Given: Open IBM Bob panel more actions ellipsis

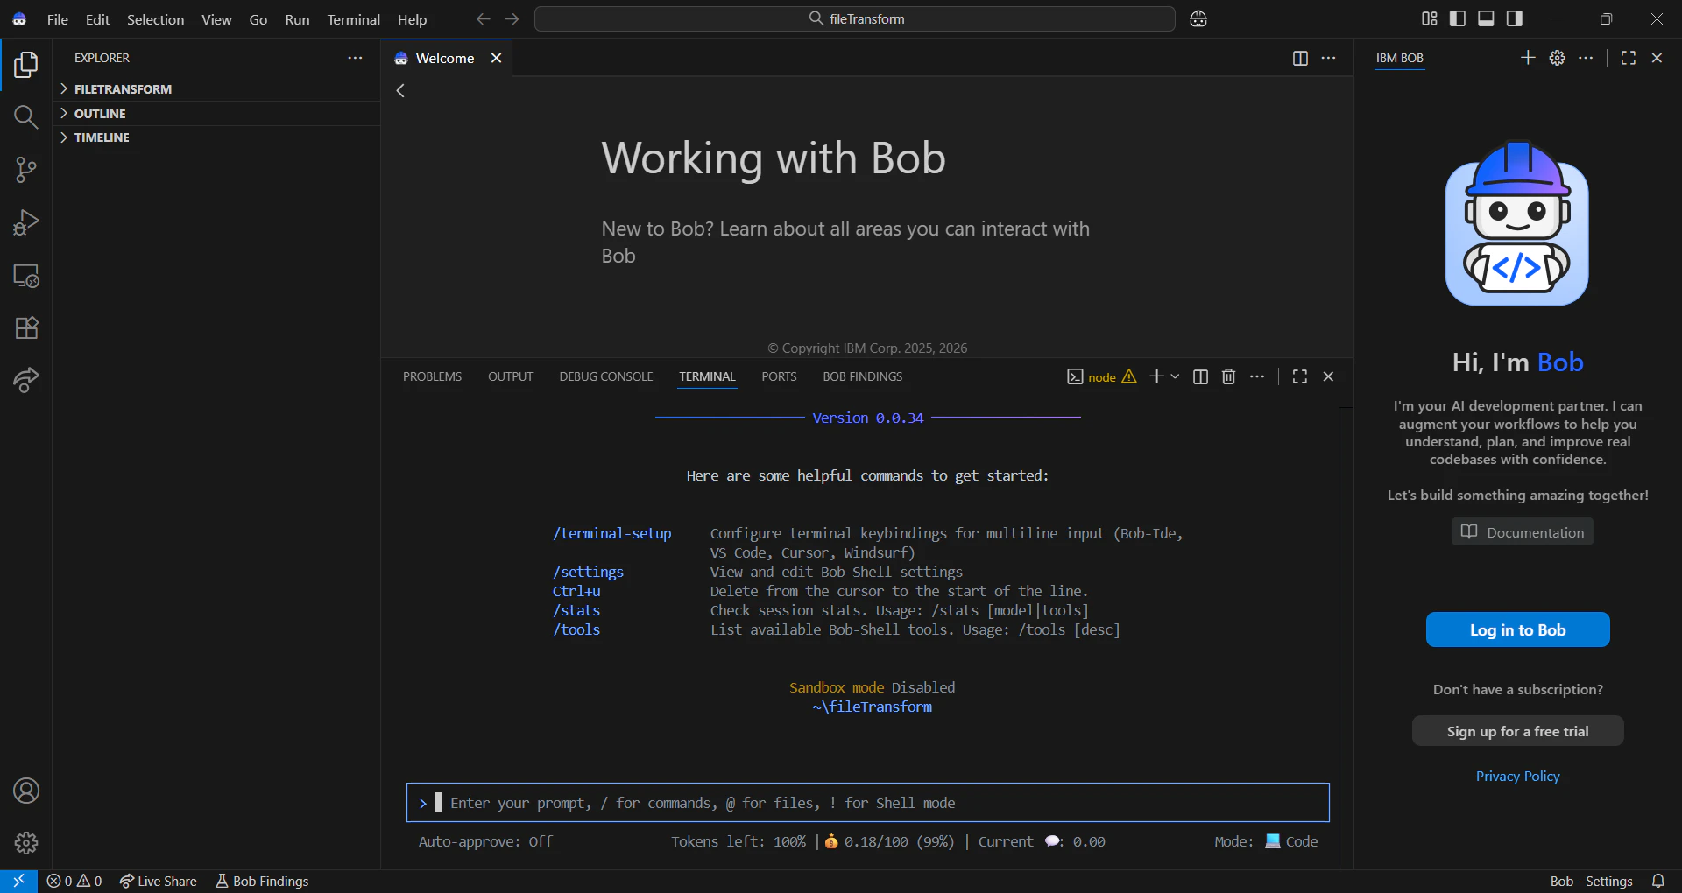Looking at the screenshot, I should [1586, 58].
